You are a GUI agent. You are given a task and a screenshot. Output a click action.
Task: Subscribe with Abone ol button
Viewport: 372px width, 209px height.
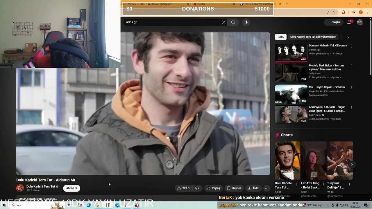click(71, 188)
